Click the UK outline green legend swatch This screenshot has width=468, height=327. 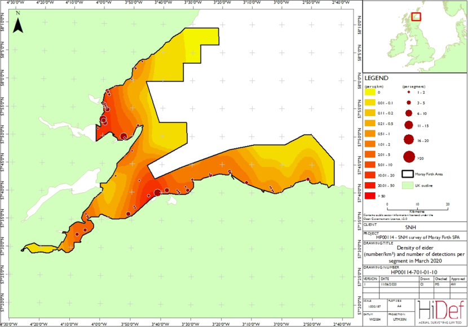click(x=408, y=185)
